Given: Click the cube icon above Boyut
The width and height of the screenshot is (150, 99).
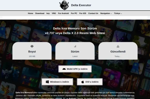Looking at the screenshot, I should click(x=32, y=46).
